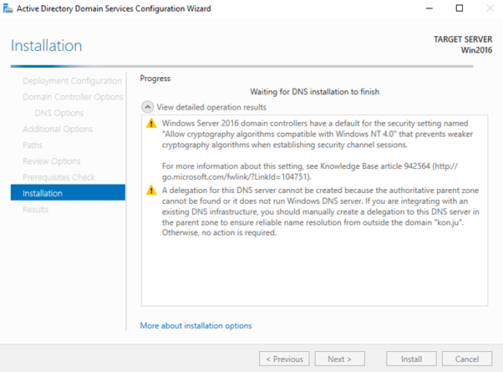The height and width of the screenshot is (372, 503).
Task: Click the warning icon beside DNS delegation message
Action: pos(151,191)
